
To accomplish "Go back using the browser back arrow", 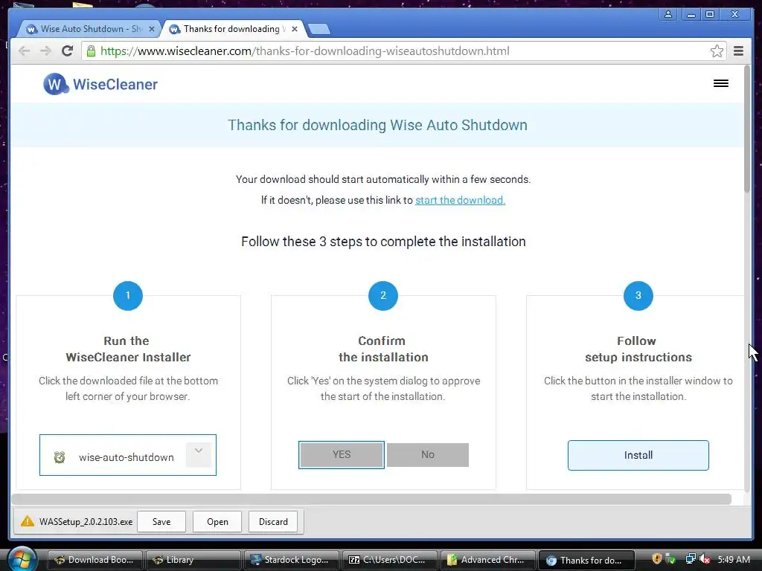I will pos(25,51).
